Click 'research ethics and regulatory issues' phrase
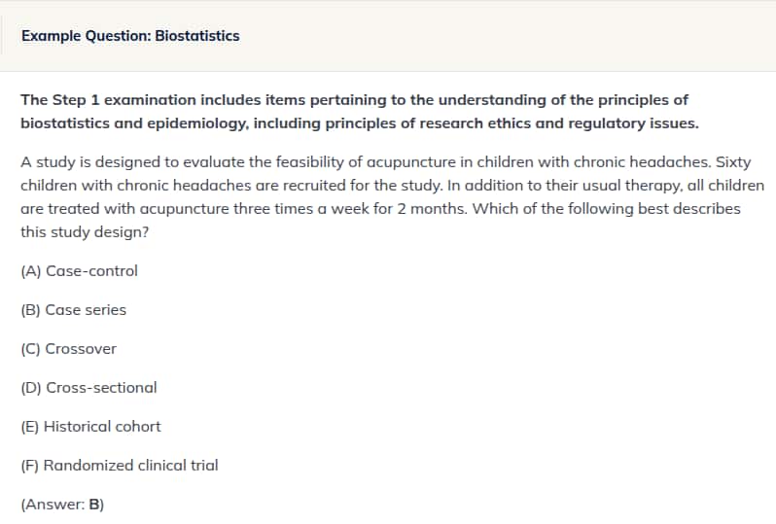The image size is (776, 524). pos(559,123)
